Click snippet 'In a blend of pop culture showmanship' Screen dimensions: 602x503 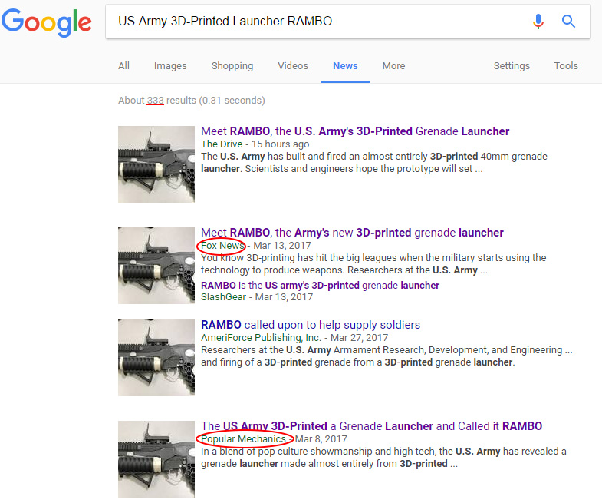coord(383,457)
